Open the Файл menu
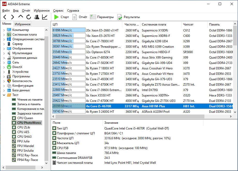The height and width of the screenshot is (171, 238). pos(6,11)
